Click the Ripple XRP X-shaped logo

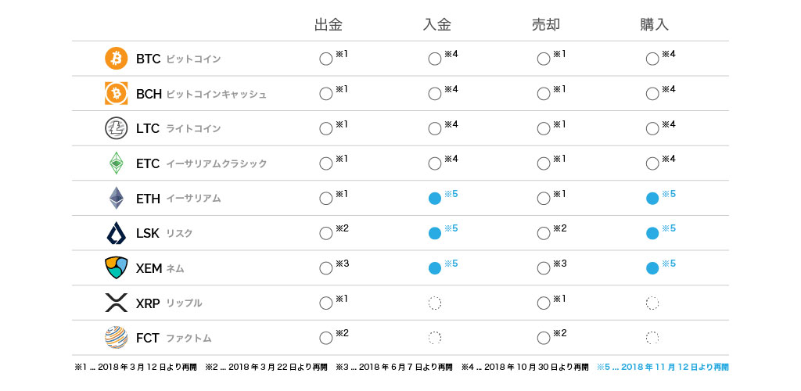pyautogui.click(x=116, y=303)
